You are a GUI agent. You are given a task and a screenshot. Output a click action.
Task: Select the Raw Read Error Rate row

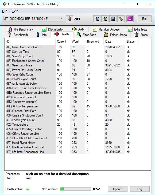[72, 47]
